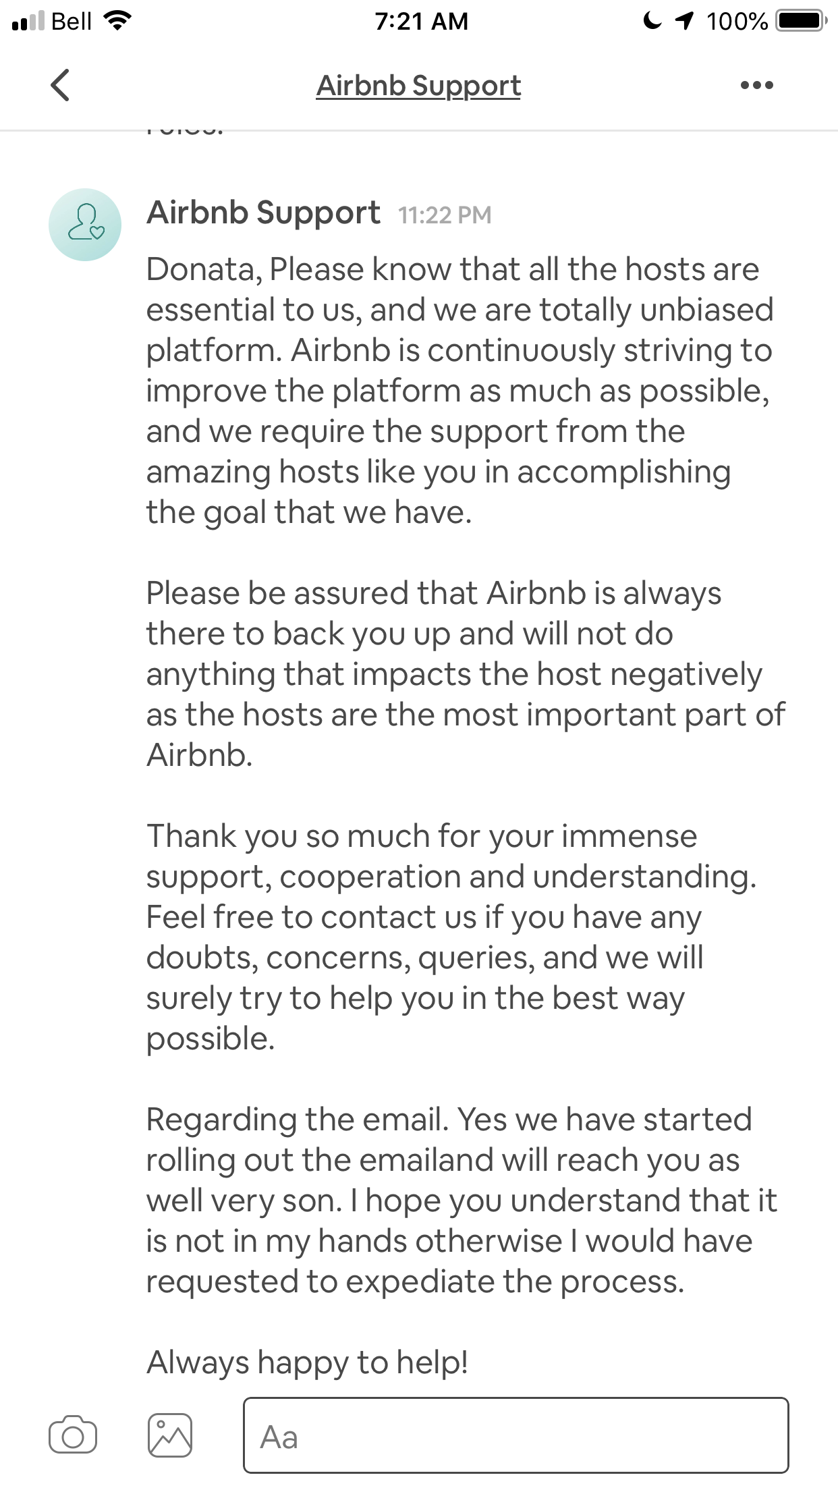Focus the 'Aa' message input field
The height and width of the screenshot is (1490, 838).
515,1435
